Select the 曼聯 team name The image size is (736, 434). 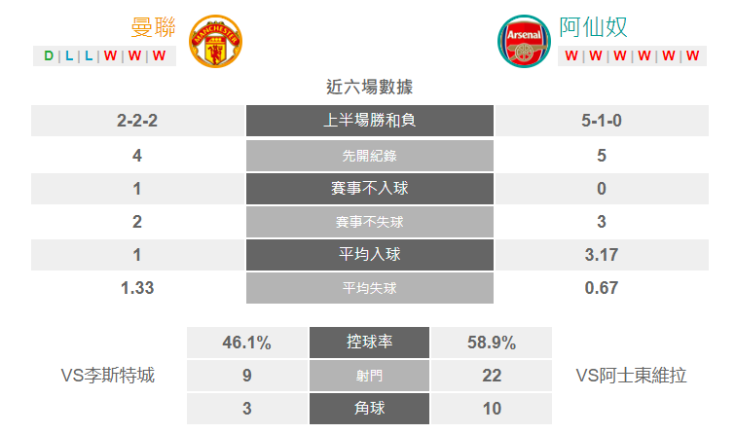coord(153,27)
